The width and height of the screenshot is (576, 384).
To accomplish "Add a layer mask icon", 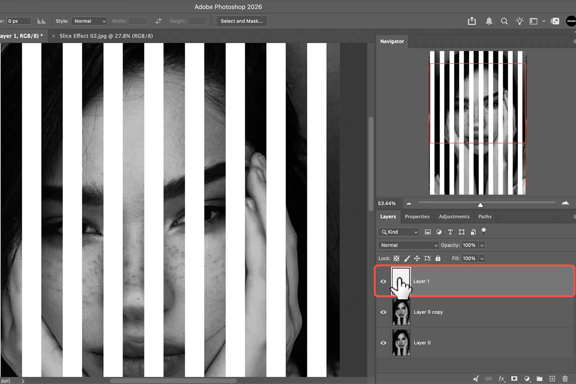I will [x=514, y=379].
